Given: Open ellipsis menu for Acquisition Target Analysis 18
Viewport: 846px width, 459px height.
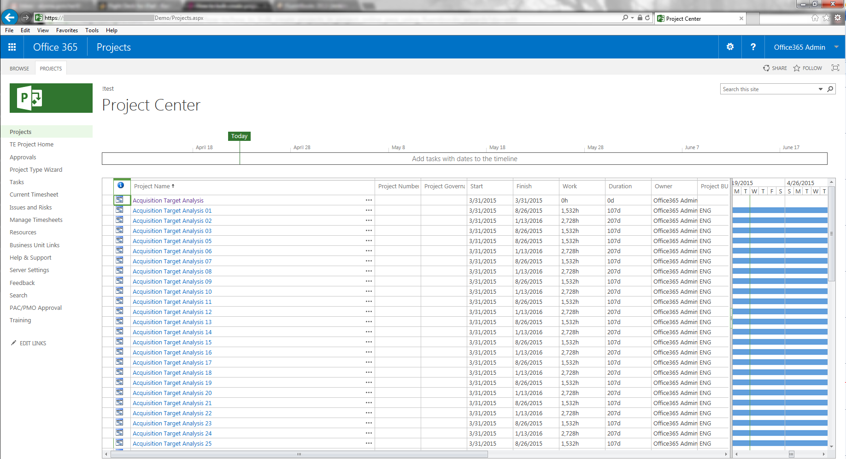Looking at the screenshot, I should [x=369, y=372].
